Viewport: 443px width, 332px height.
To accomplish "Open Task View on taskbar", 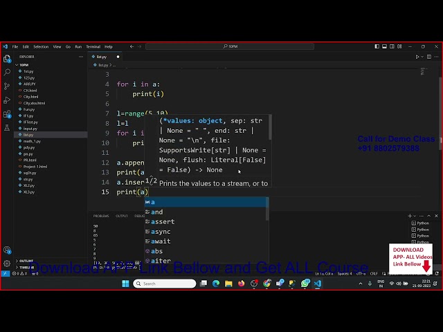I will point(204,284).
